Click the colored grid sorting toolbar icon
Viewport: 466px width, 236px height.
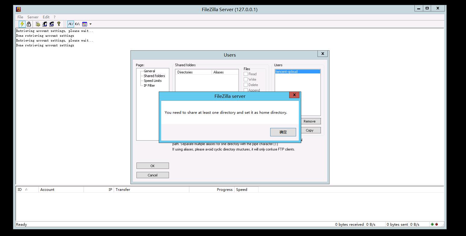(x=85, y=24)
